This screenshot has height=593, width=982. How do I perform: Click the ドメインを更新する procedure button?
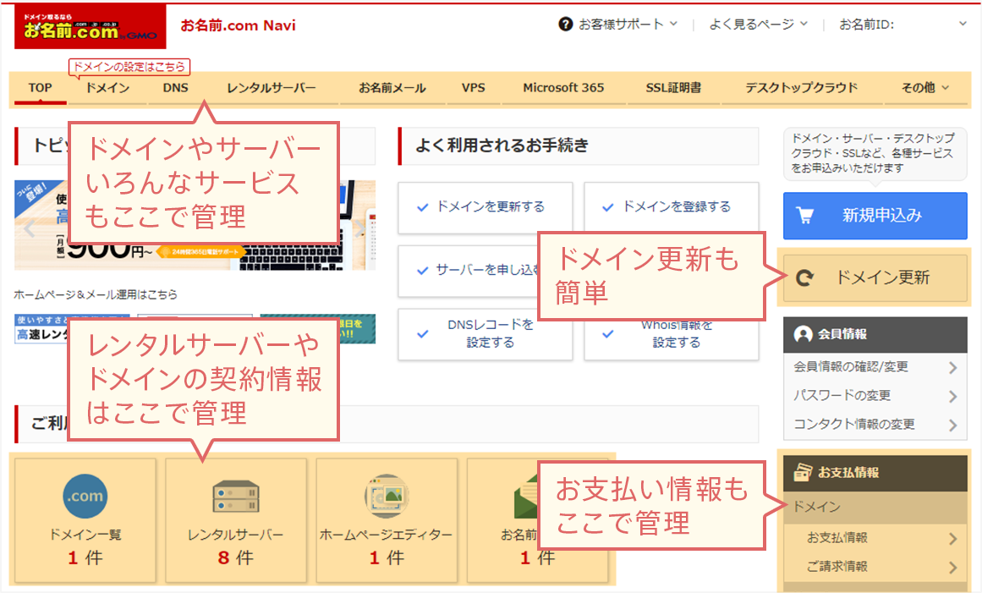486,207
